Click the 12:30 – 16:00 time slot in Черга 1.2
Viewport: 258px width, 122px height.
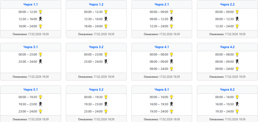click(93, 19)
